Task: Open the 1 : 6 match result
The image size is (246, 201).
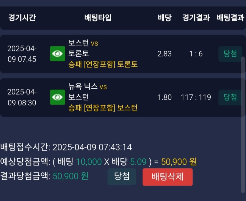Action: click(196, 54)
